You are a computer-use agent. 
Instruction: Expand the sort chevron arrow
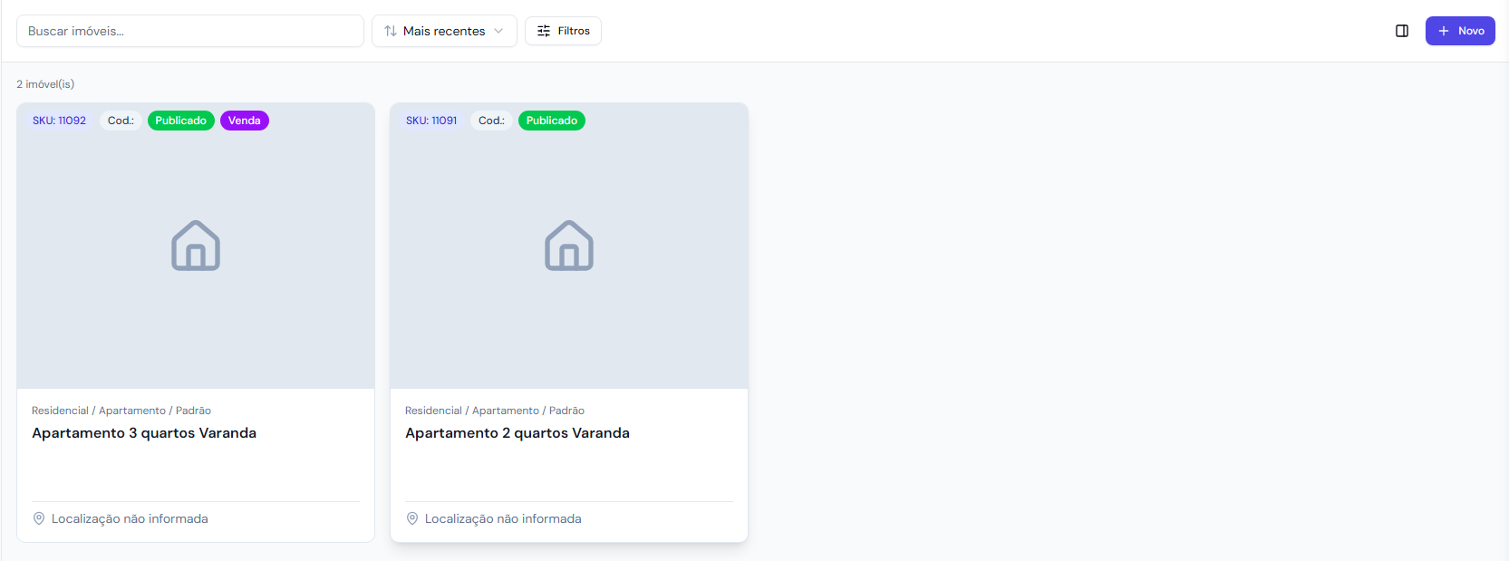(x=498, y=31)
